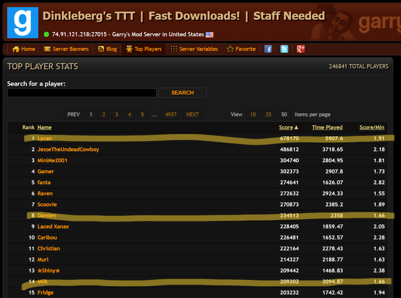
Task: Click the Score sort arrow indicator
Action: pyautogui.click(x=296, y=127)
